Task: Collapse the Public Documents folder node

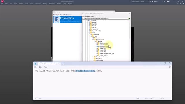Action: pos(93,40)
